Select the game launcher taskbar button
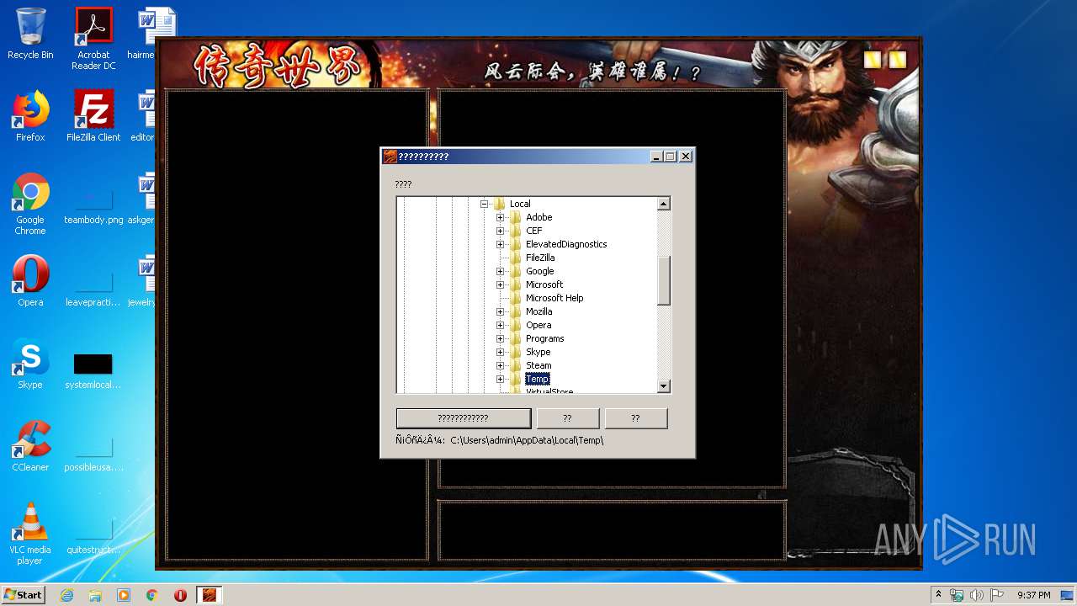The image size is (1077, 606). tap(210, 595)
